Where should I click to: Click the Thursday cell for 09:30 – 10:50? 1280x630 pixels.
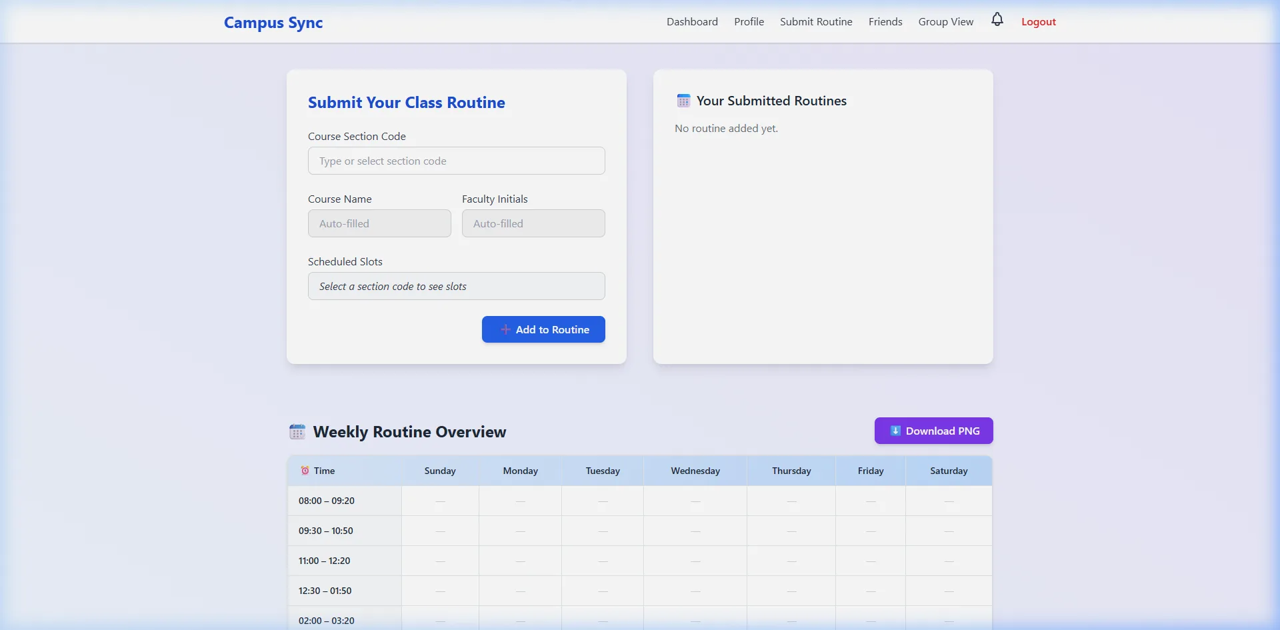(x=791, y=531)
